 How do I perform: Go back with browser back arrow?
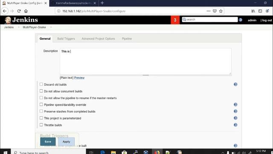5,11
